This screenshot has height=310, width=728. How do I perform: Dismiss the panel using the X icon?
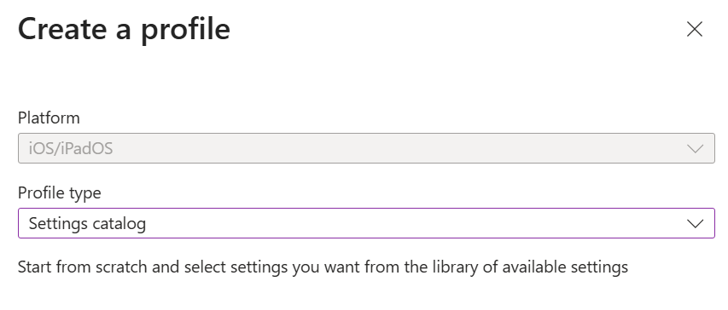coord(695,29)
